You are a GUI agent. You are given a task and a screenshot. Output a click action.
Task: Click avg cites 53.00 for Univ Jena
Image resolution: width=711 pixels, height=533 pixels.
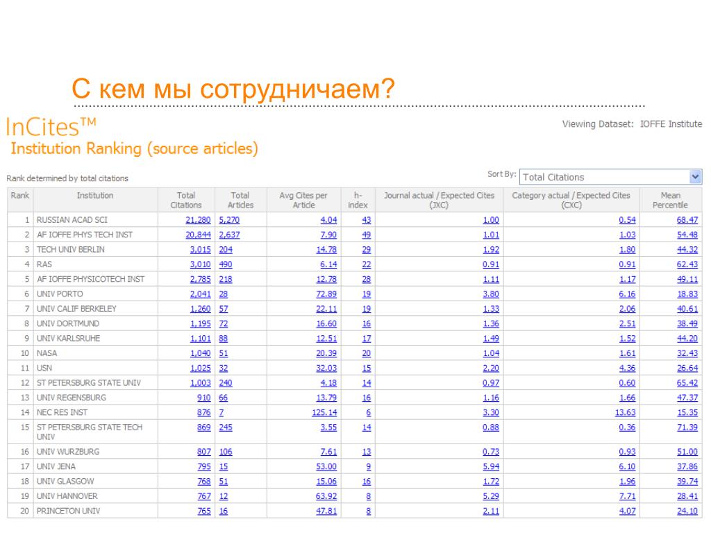click(326, 466)
